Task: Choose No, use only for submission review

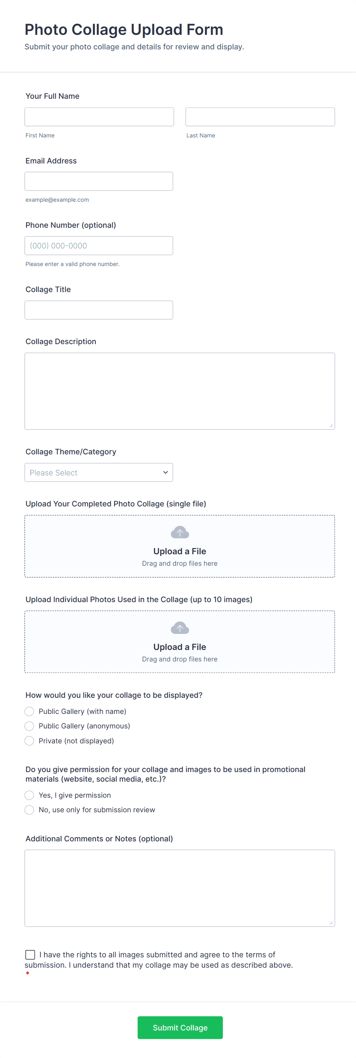Action: click(x=29, y=810)
